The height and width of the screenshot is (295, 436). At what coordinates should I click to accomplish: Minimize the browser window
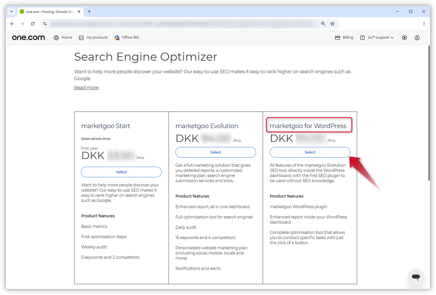pos(397,11)
